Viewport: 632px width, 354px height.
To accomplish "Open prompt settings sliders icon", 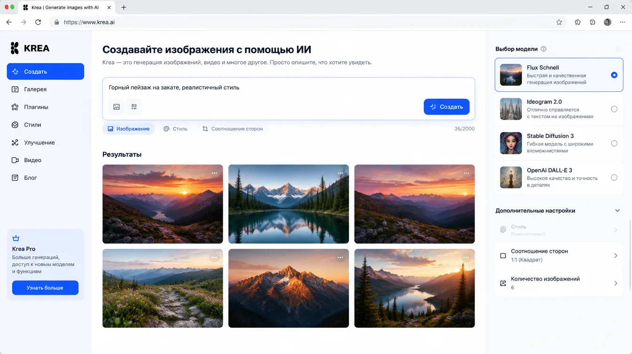I will (134, 107).
